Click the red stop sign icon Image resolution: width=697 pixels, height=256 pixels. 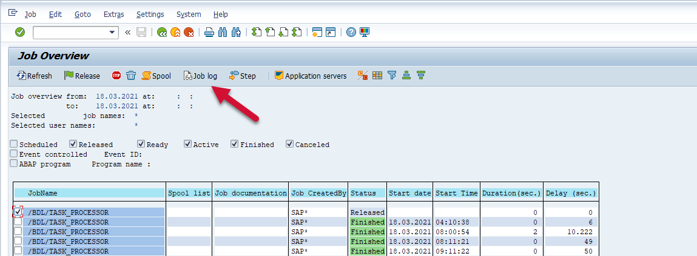coord(116,76)
